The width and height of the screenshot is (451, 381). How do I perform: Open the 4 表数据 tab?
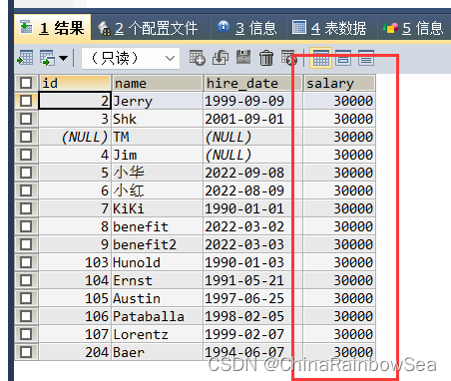coord(329,28)
